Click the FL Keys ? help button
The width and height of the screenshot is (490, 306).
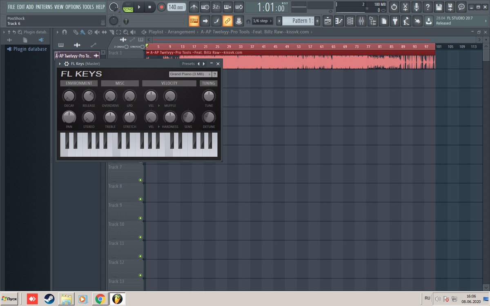click(215, 74)
